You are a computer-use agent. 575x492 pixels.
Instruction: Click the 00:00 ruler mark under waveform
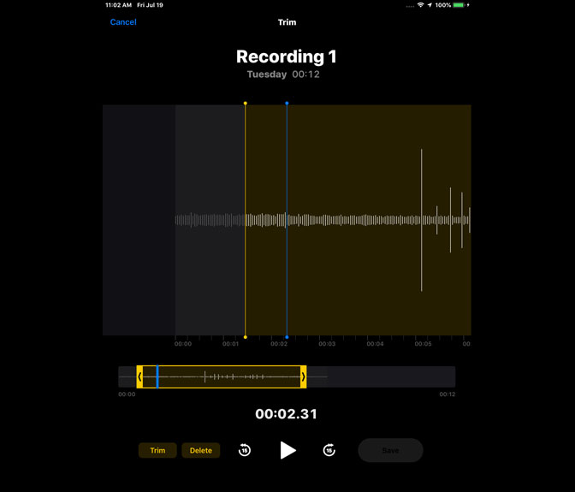[182, 344]
